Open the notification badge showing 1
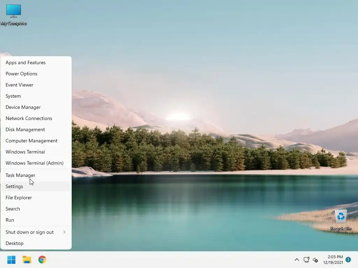358x268 pixels. 348,259
